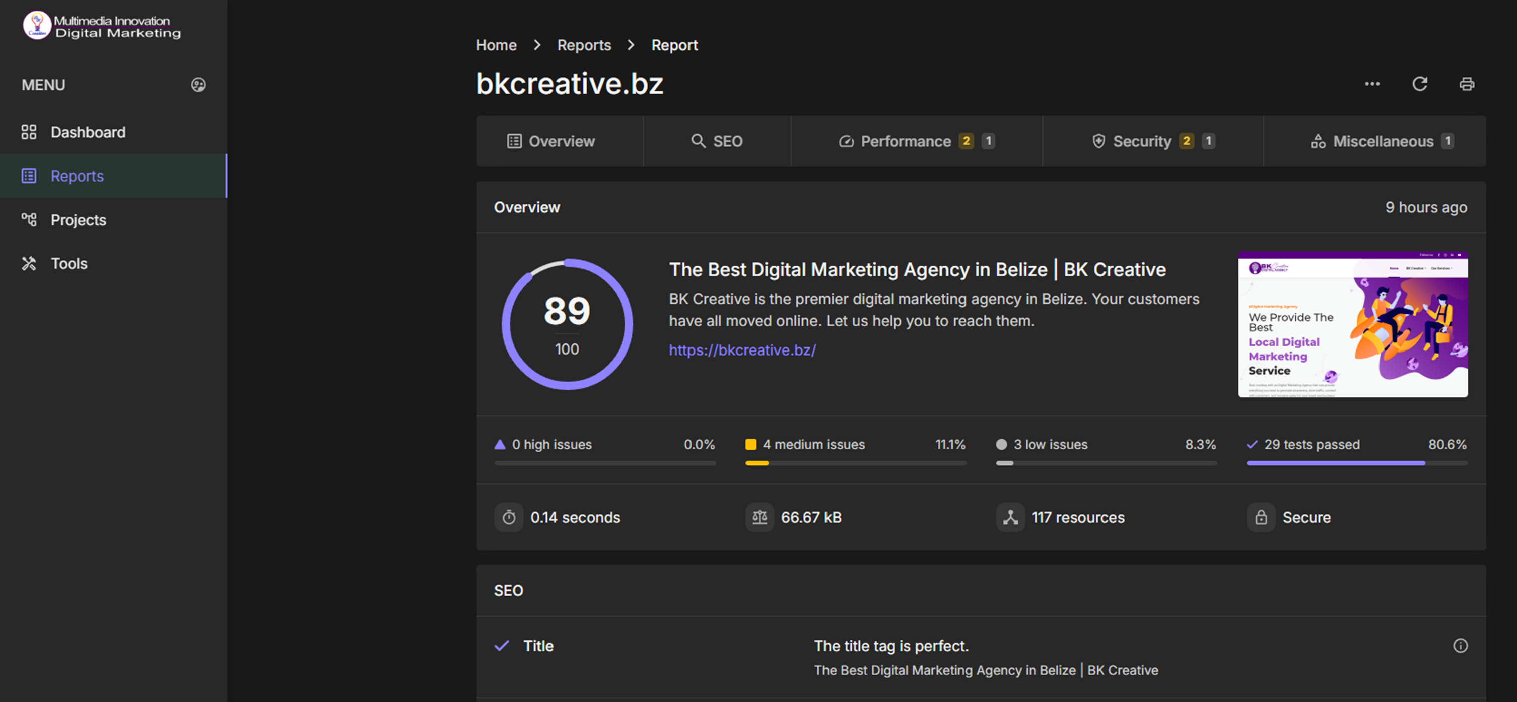Click the page size scale icon
The height and width of the screenshot is (702, 1517).
[759, 517]
